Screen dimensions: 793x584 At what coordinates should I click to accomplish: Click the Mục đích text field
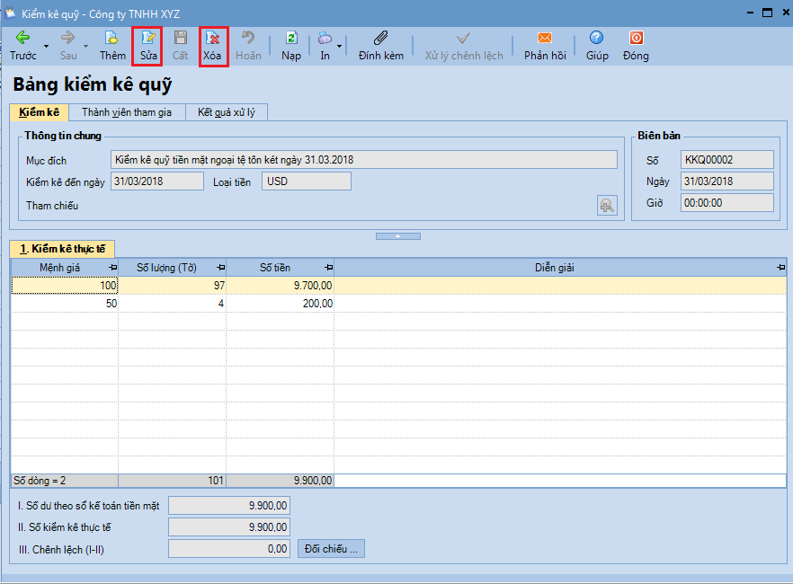tap(363, 160)
